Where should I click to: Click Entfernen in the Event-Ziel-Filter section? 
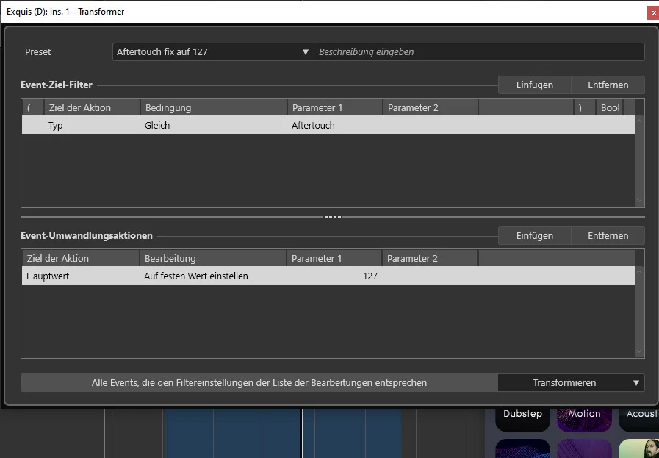(x=608, y=85)
